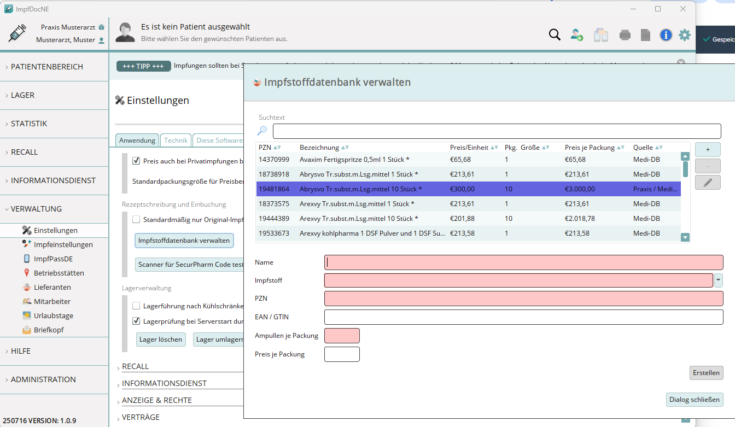
Task: Click the syringe logo icon
Action: (x=17, y=33)
